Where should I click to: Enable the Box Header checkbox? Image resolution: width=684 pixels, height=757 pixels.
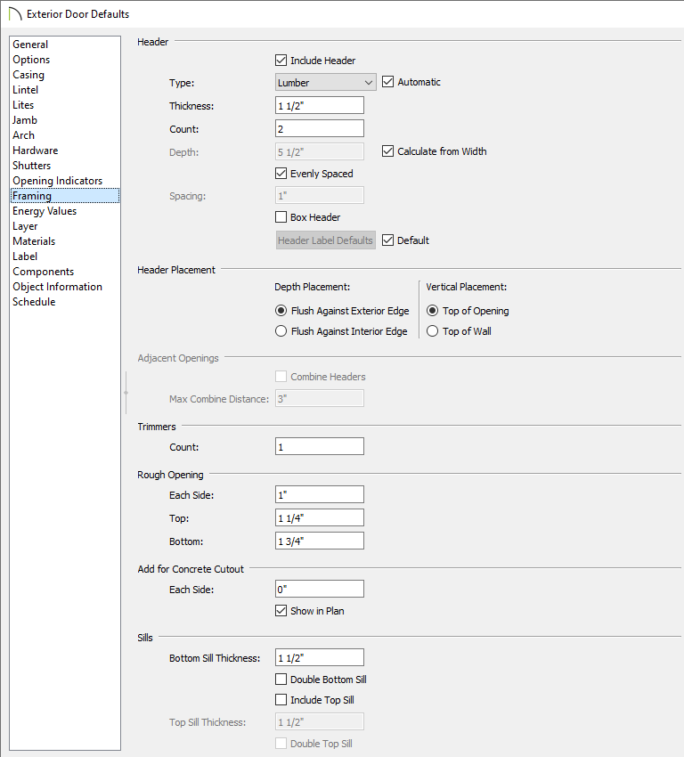click(x=281, y=217)
